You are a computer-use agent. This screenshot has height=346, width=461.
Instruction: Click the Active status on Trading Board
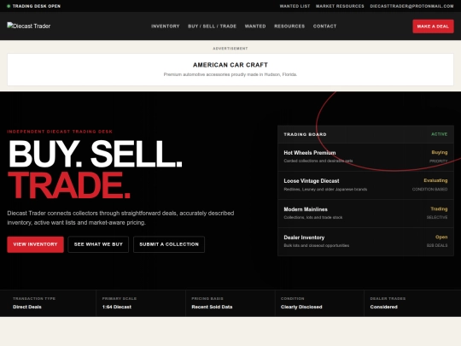tap(439, 134)
